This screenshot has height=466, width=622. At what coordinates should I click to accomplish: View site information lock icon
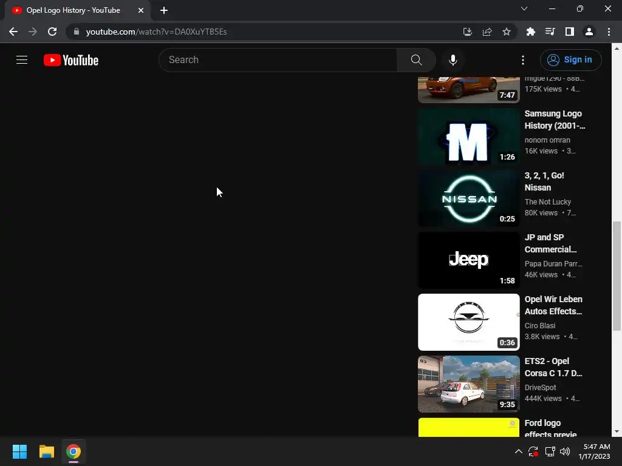[77, 32]
